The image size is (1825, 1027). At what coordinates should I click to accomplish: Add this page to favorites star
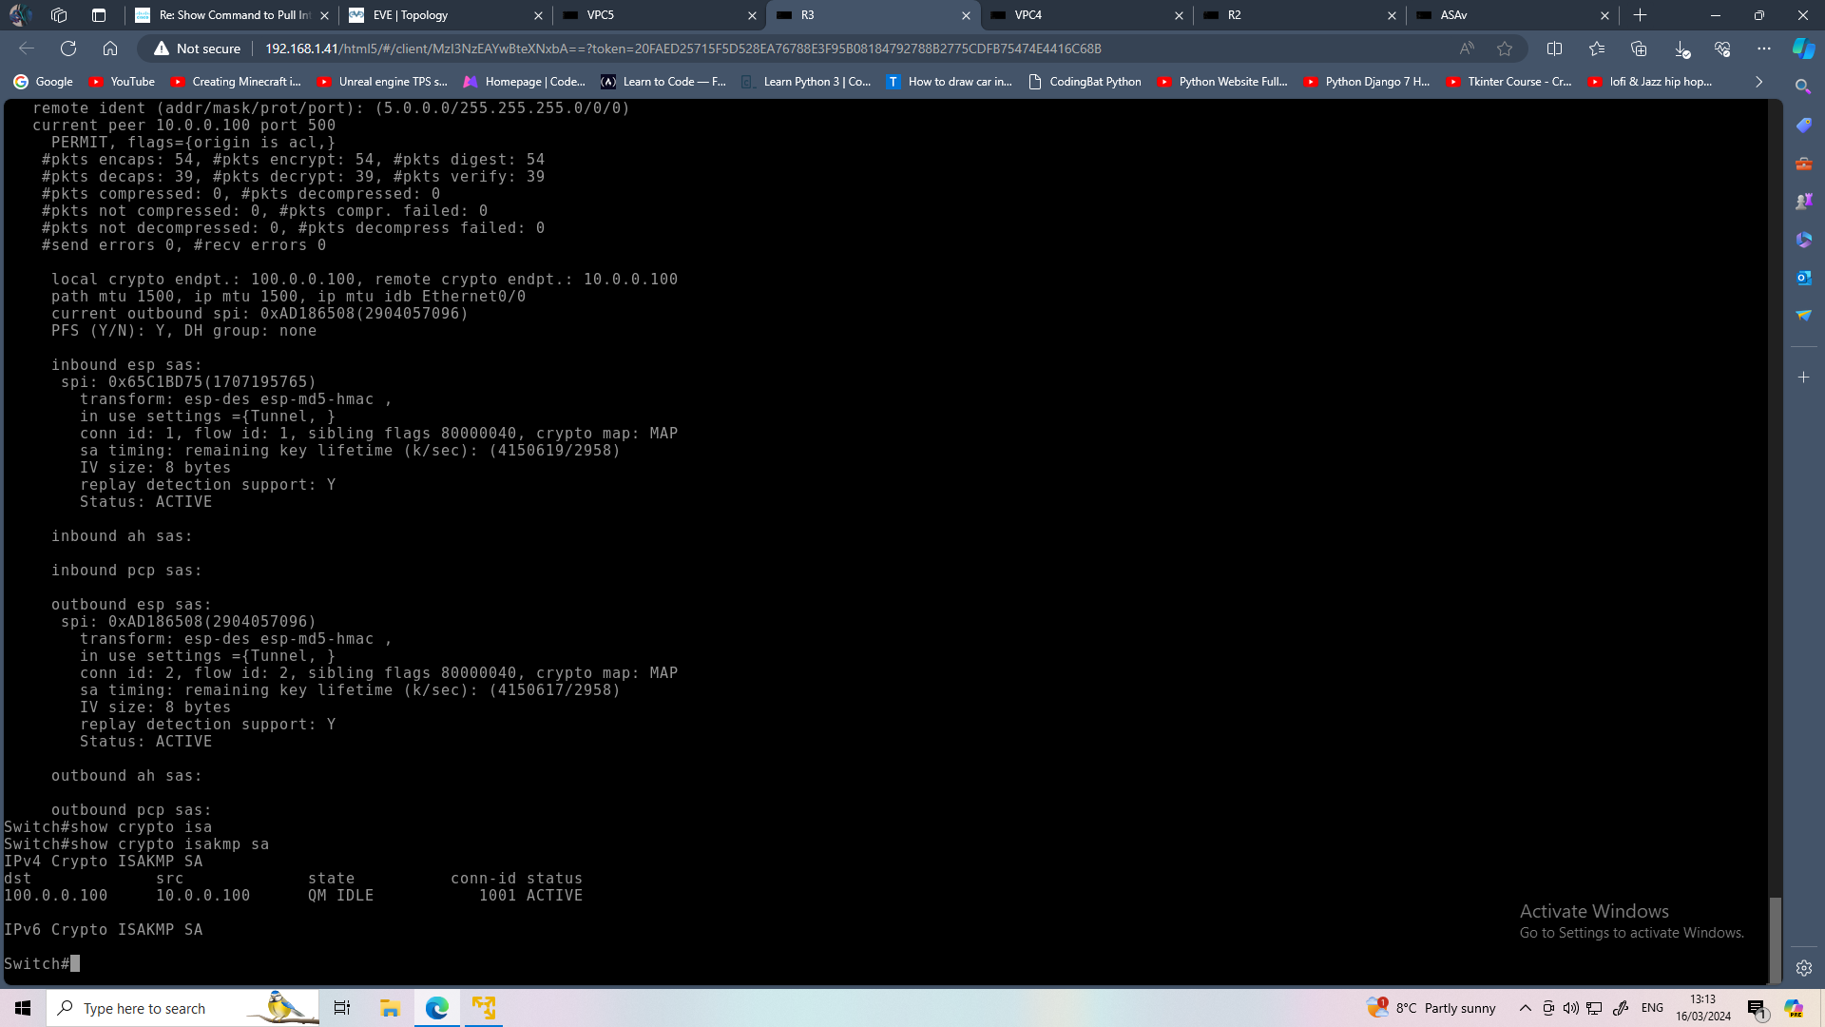1505,48
